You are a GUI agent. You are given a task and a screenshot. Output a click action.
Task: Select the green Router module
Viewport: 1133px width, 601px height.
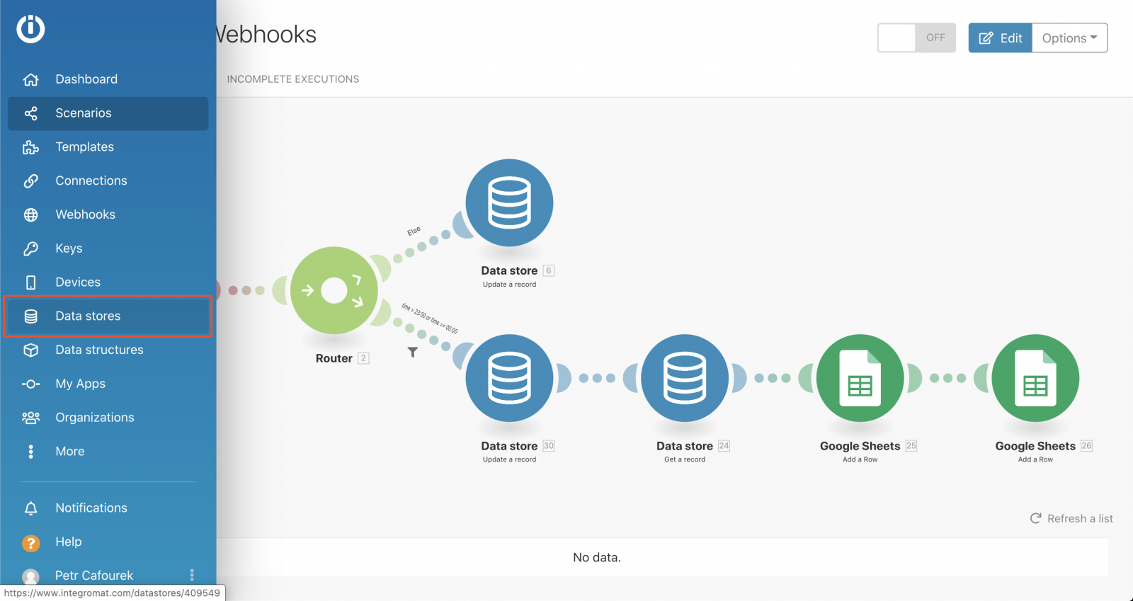[x=334, y=290]
